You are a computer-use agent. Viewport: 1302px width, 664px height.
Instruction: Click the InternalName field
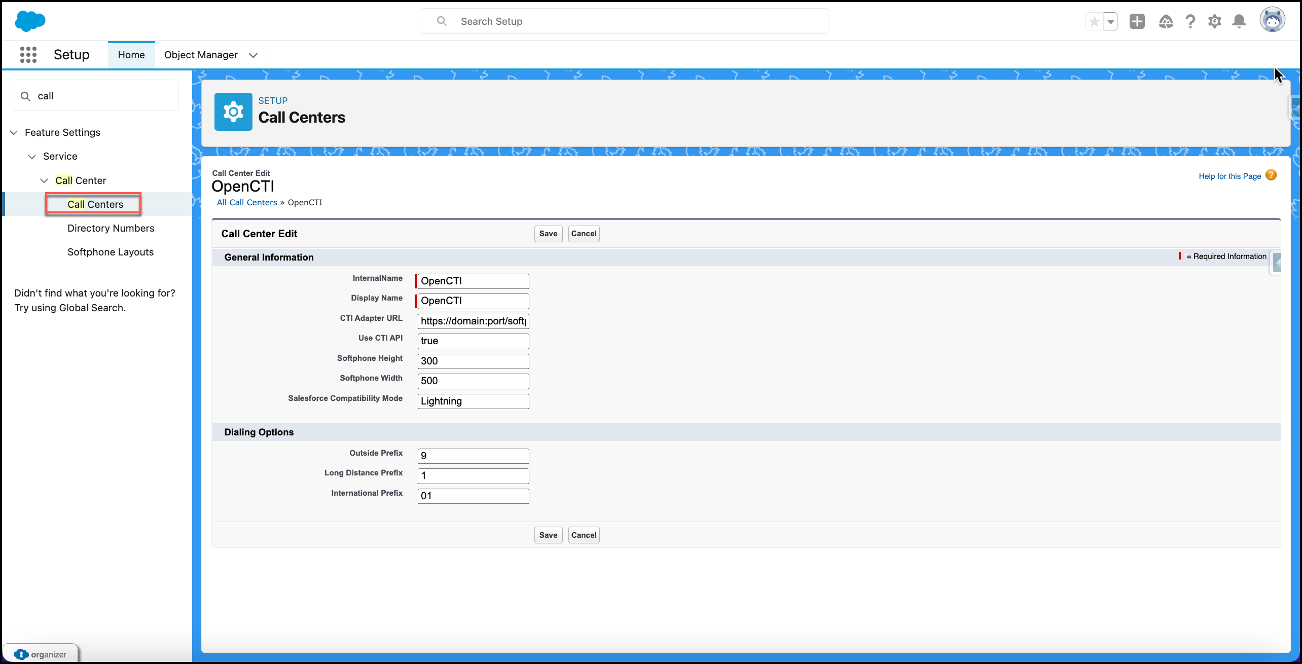[473, 281]
